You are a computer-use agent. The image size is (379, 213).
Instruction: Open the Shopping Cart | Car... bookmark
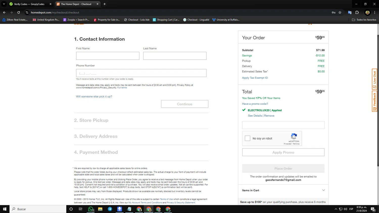[x=166, y=20]
